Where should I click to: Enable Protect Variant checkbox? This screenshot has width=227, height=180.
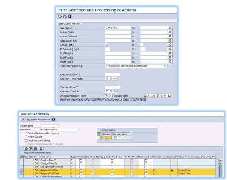point(26,137)
